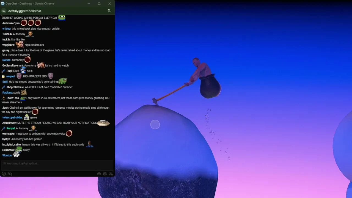Click the site information icon beside the URL
The image size is (352, 198).
tap(4, 11)
